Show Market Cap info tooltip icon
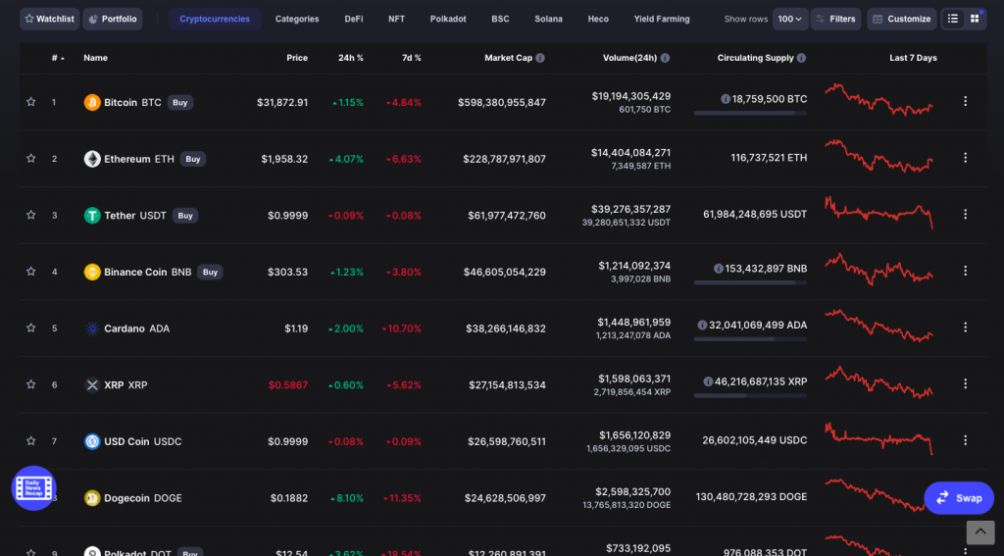This screenshot has width=1004, height=556. [x=540, y=58]
